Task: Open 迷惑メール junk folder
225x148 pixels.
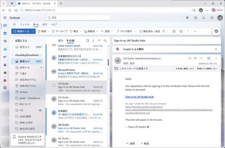Action: pyautogui.click(x=27, y=67)
